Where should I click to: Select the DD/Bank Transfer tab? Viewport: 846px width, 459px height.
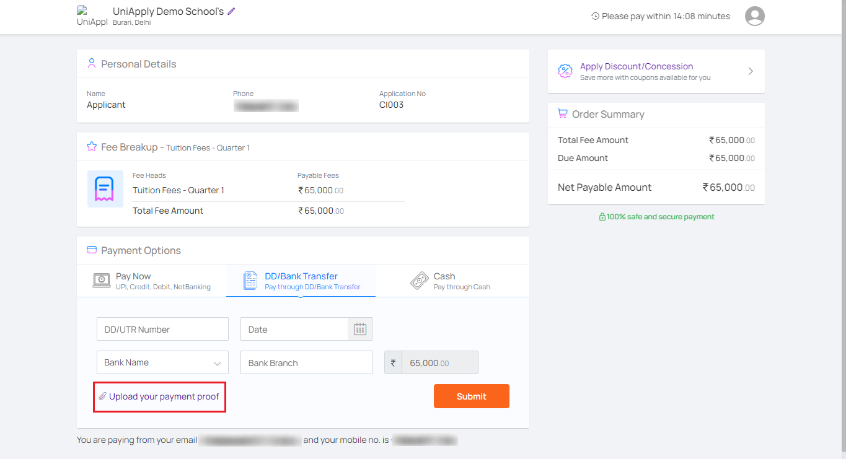click(301, 281)
